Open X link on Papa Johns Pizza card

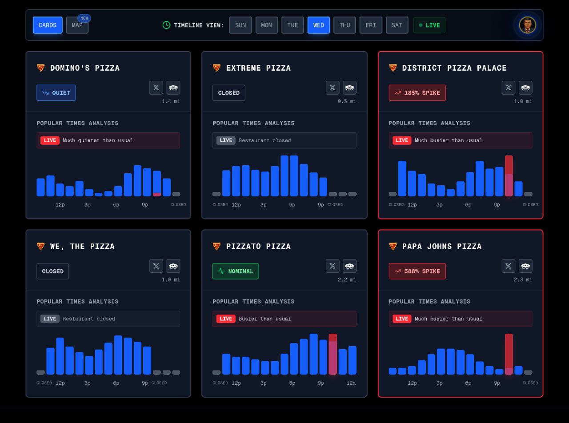click(x=509, y=266)
